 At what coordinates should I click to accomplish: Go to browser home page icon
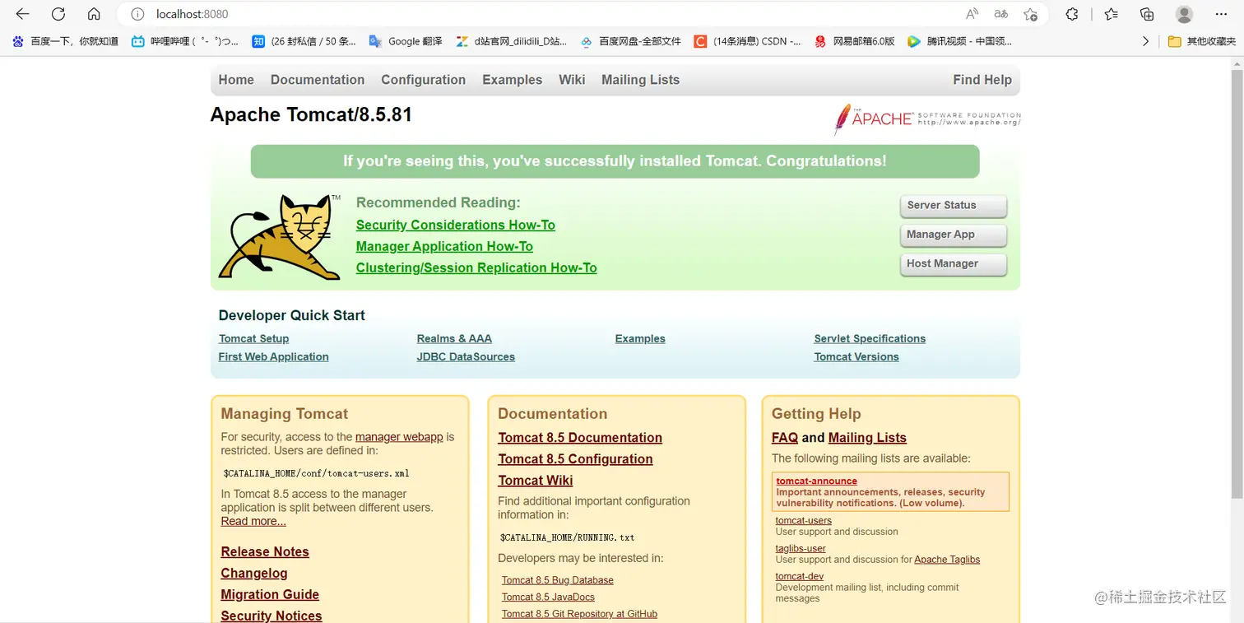click(94, 14)
